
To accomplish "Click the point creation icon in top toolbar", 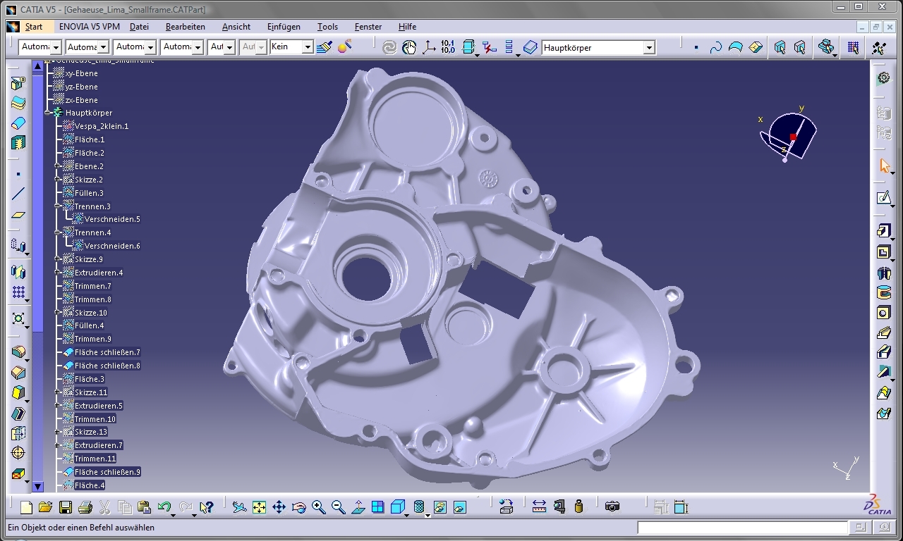I will click(x=696, y=48).
